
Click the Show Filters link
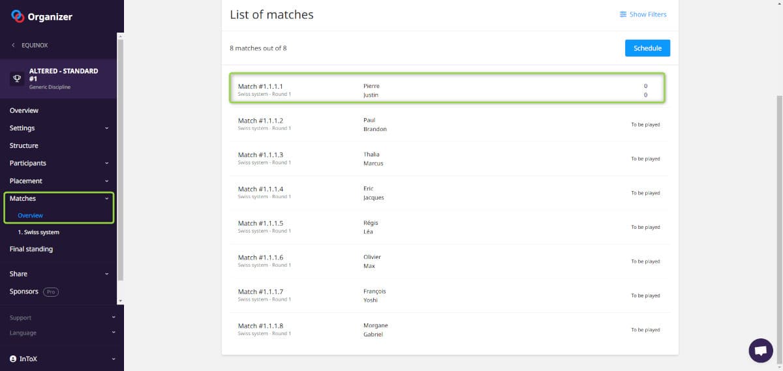pos(647,14)
